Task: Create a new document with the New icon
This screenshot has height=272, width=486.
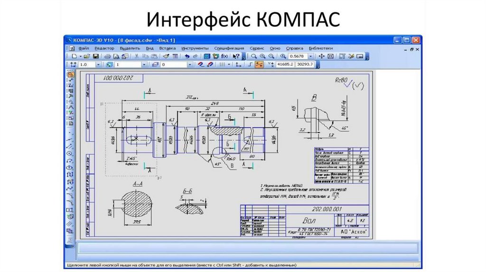Action: point(75,56)
